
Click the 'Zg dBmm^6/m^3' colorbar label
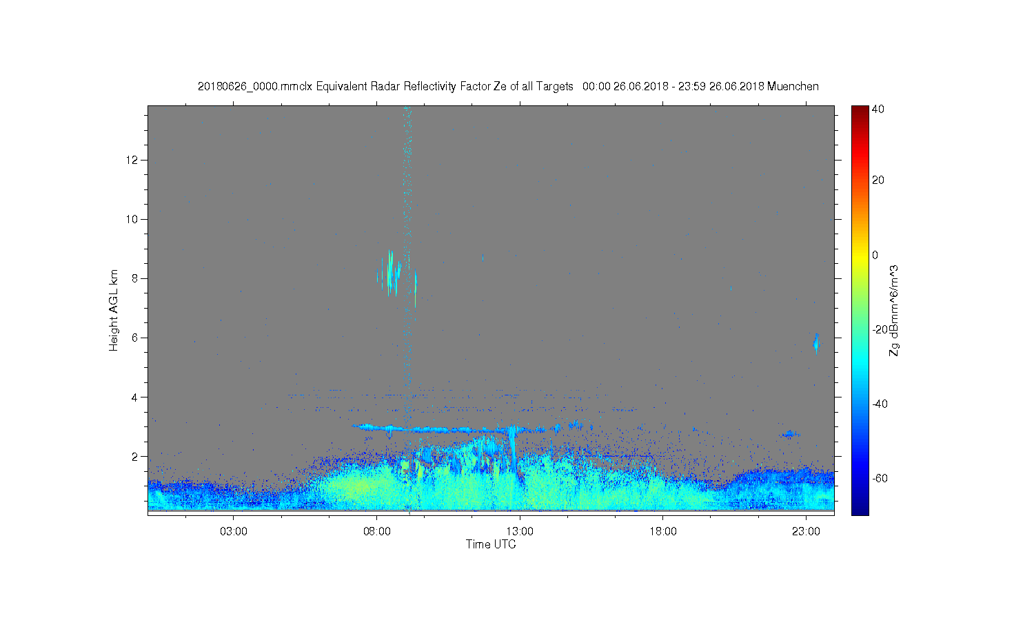point(894,310)
